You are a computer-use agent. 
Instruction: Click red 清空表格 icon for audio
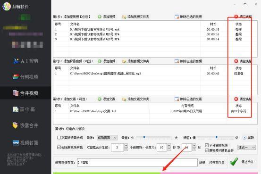236,61
